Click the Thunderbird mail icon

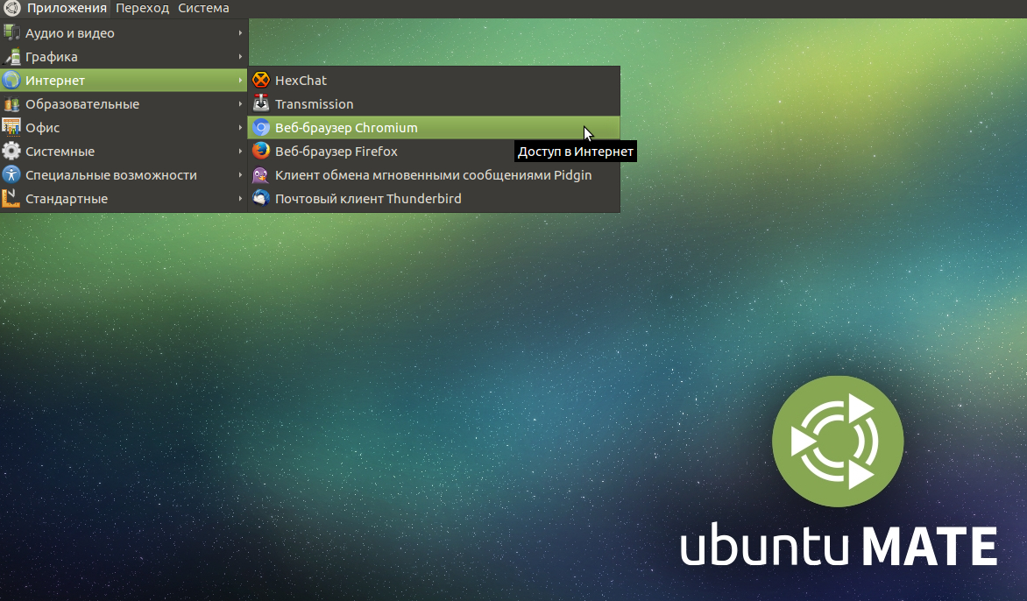click(260, 198)
